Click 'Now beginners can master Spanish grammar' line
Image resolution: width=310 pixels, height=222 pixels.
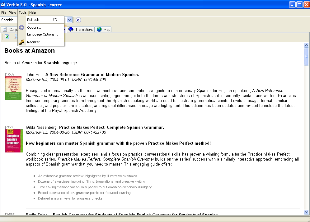[118, 143]
